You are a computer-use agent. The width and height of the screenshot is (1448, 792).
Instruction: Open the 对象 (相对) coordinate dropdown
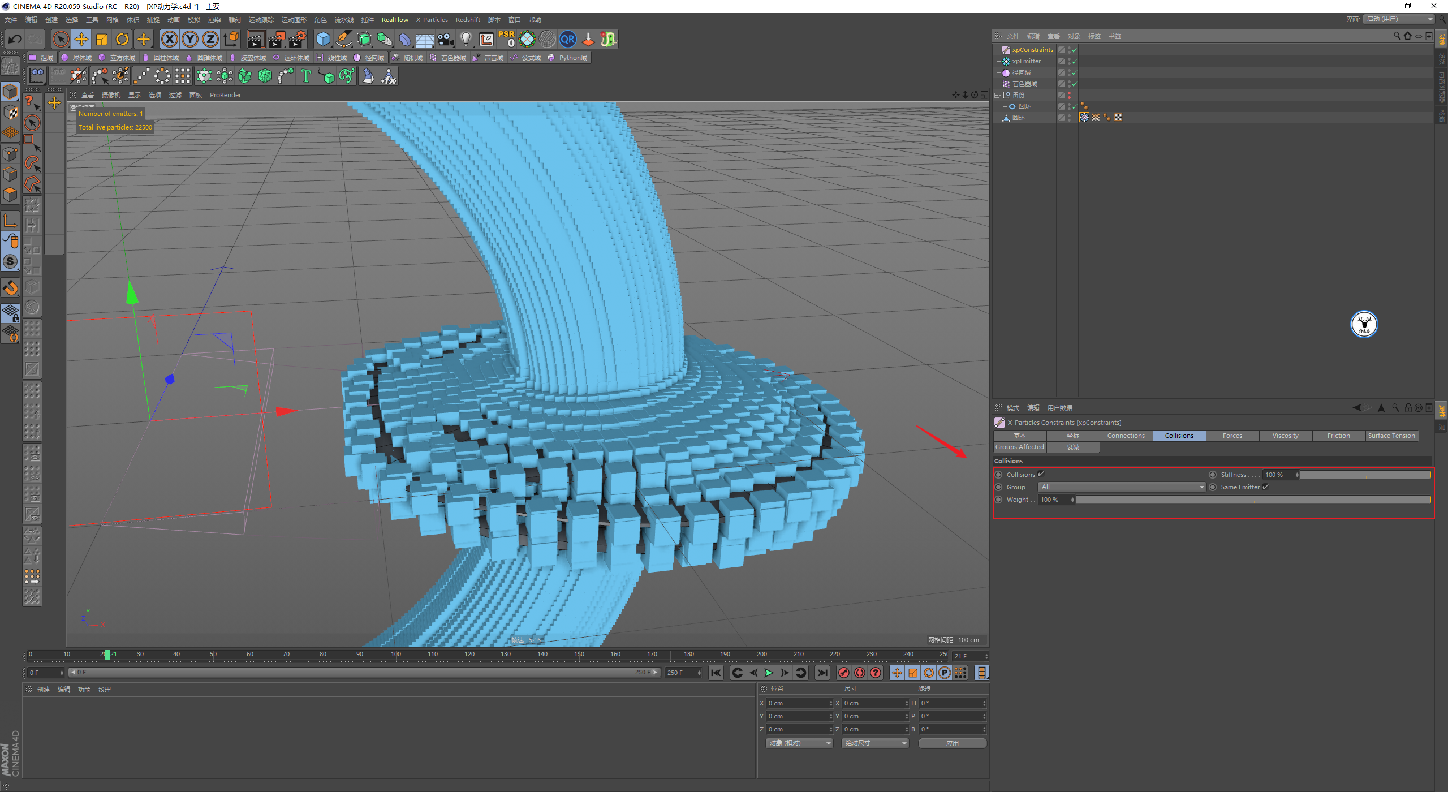coord(800,743)
